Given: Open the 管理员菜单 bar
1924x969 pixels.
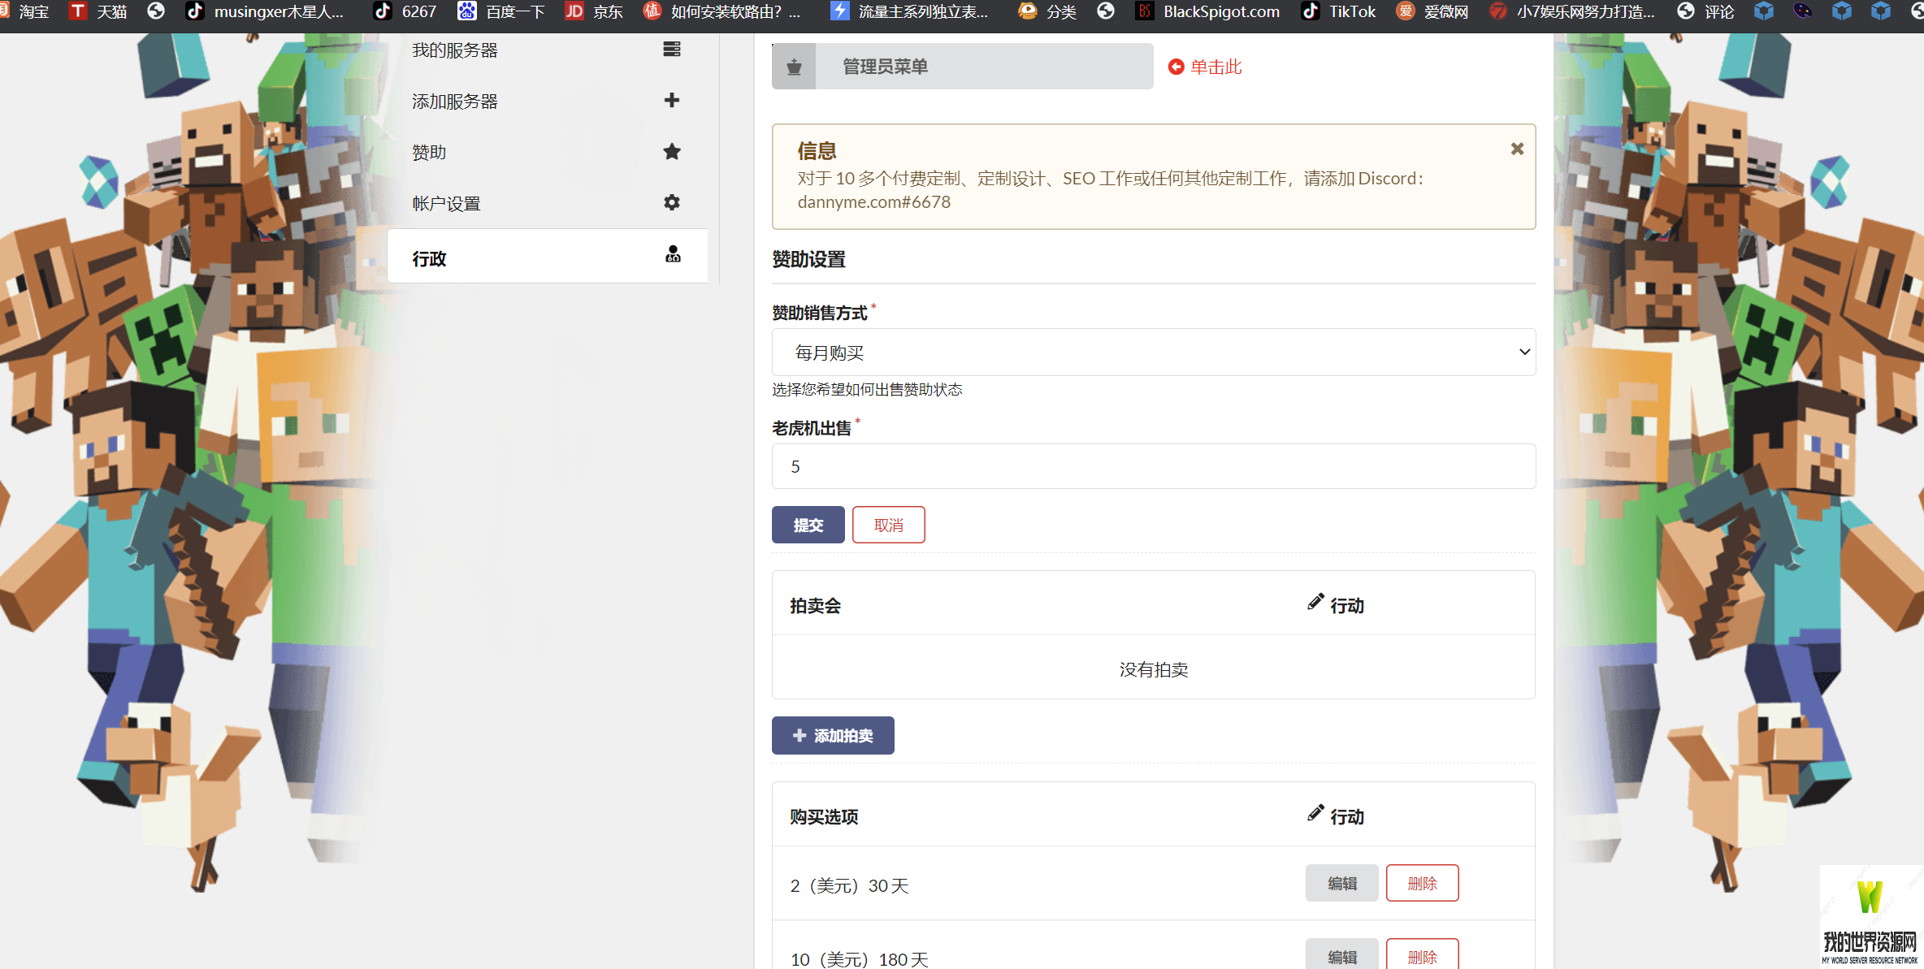Looking at the screenshot, I should tap(962, 67).
